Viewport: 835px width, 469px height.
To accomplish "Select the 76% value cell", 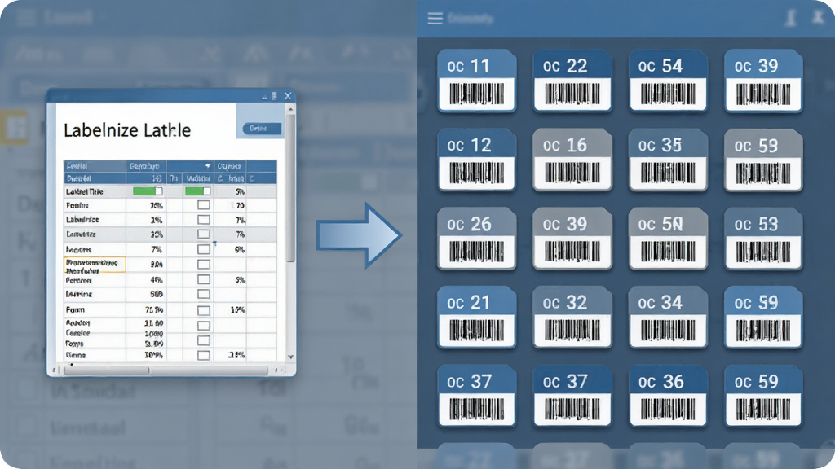I will [x=146, y=205].
